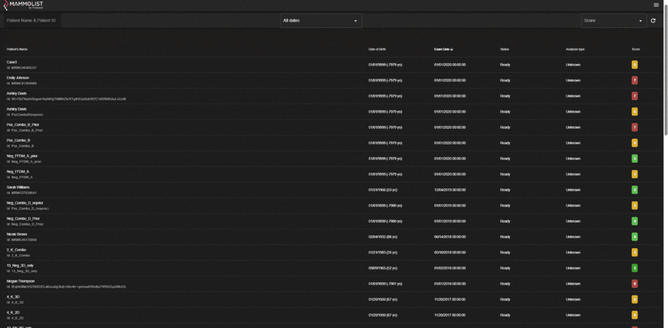Click the vertical scrollbar thumb
The image size is (668, 328).
(665, 73)
